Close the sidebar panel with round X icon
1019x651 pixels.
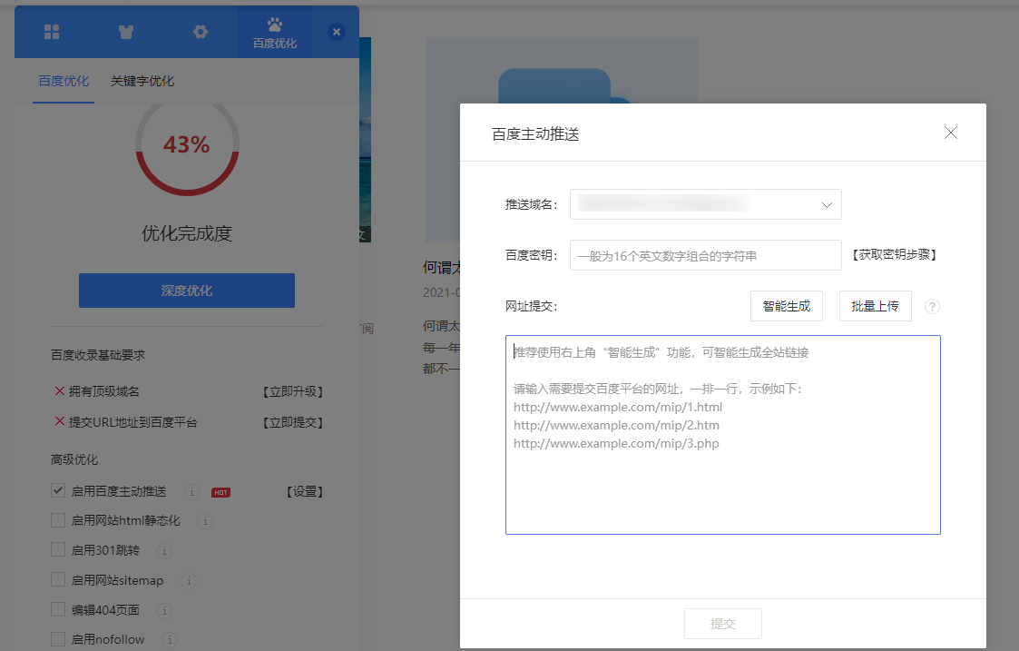(x=337, y=32)
